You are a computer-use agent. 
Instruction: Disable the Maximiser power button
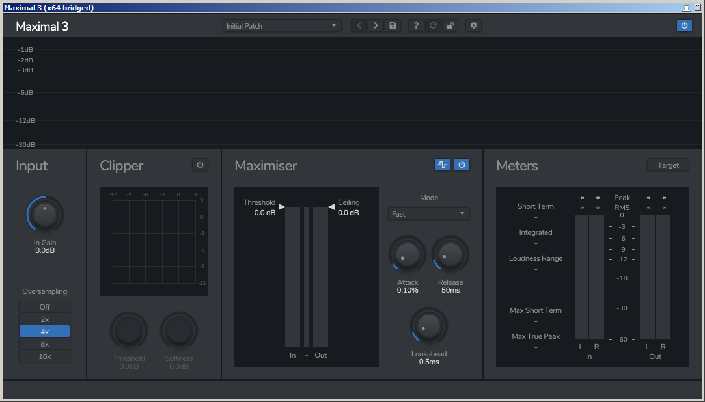(462, 165)
